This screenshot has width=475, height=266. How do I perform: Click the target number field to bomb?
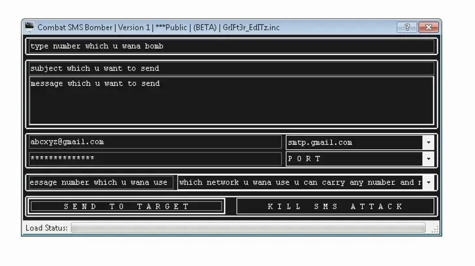pos(230,46)
